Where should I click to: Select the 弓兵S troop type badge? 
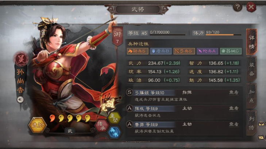[x=184, y=51]
